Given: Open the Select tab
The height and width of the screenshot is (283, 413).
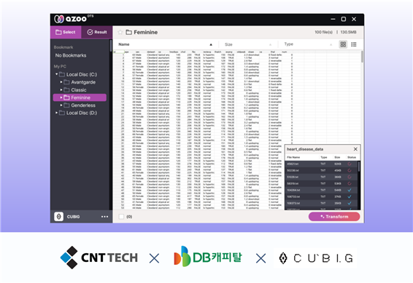Looking at the screenshot, I should (66, 32).
